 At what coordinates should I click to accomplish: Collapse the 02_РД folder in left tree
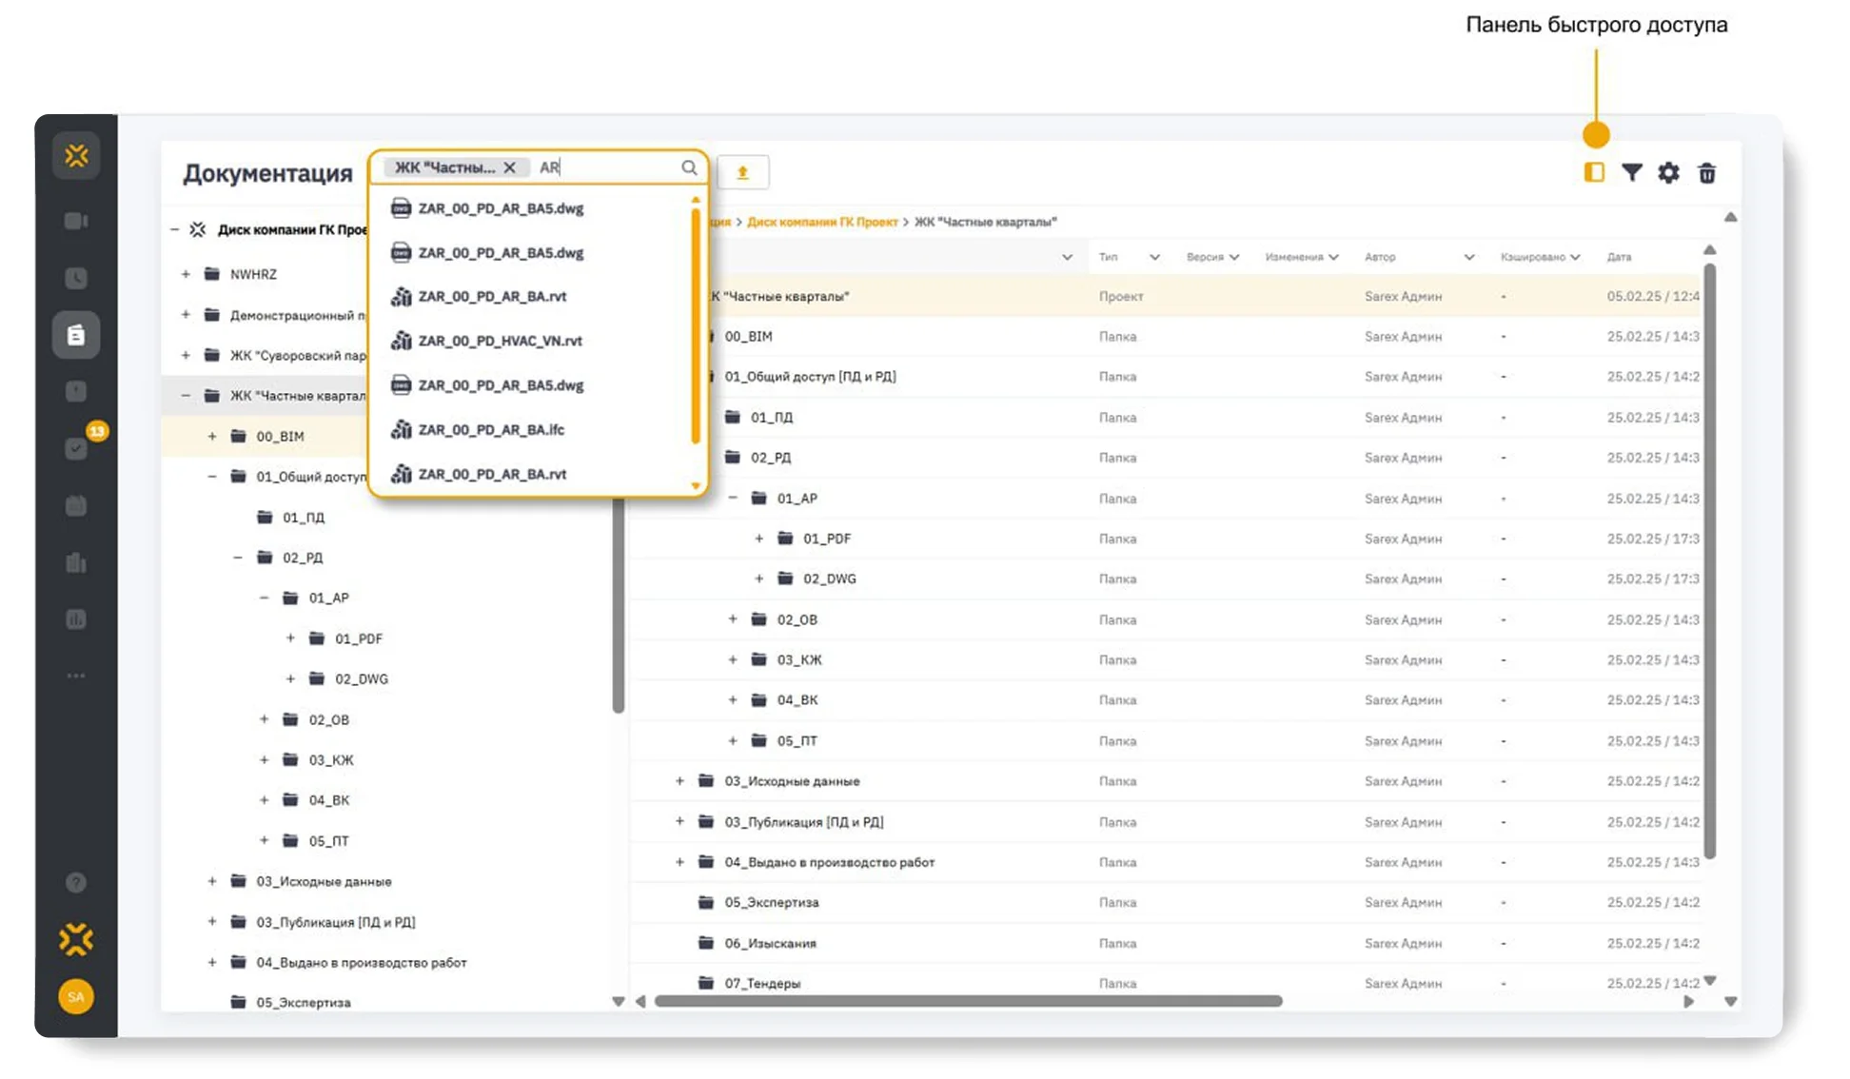238,558
